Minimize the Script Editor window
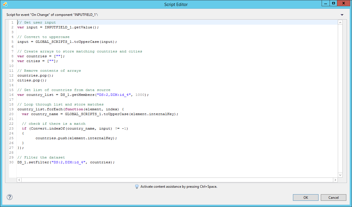 point(325,3)
